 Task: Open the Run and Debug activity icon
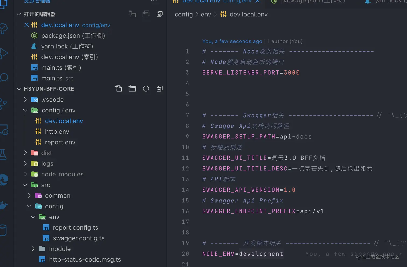4,54
